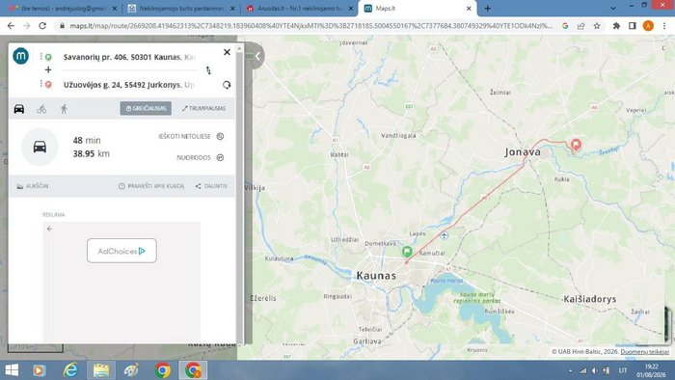Toggle the Greičiausias fastest route option
The height and width of the screenshot is (380, 675).
coord(146,108)
